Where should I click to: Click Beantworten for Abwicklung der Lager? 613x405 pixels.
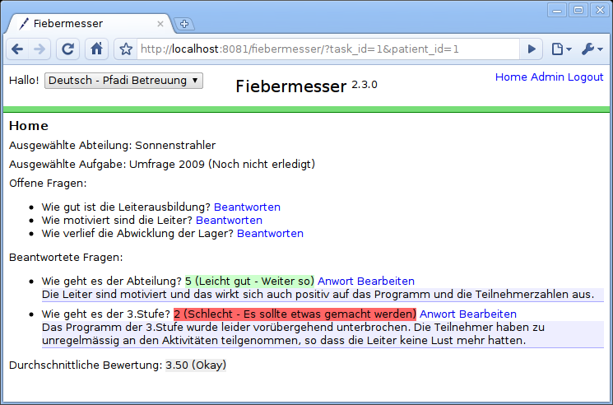(270, 233)
